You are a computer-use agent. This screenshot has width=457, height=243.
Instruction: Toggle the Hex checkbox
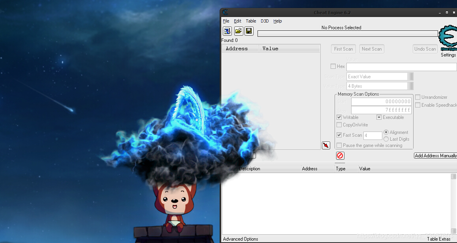333,66
